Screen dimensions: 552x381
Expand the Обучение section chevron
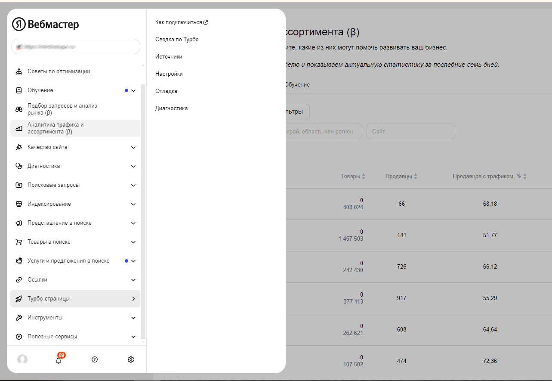pyautogui.click(x=133, y=90)
